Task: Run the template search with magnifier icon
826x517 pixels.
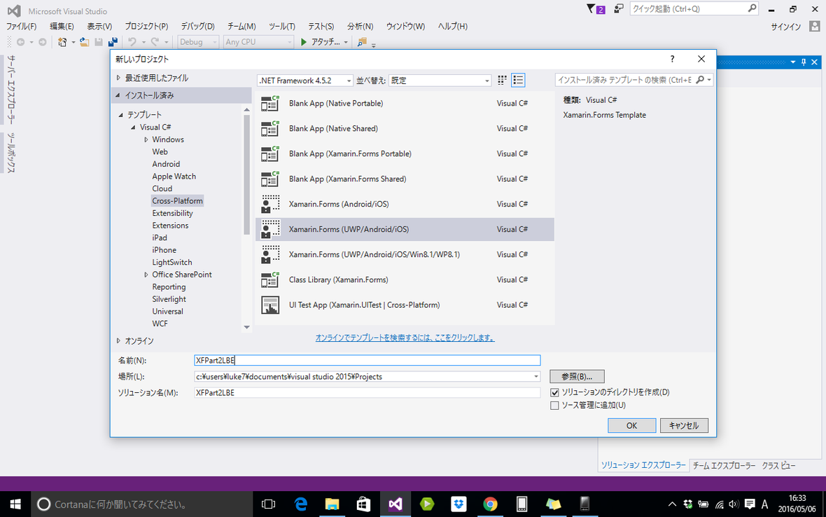Action: 699,80
